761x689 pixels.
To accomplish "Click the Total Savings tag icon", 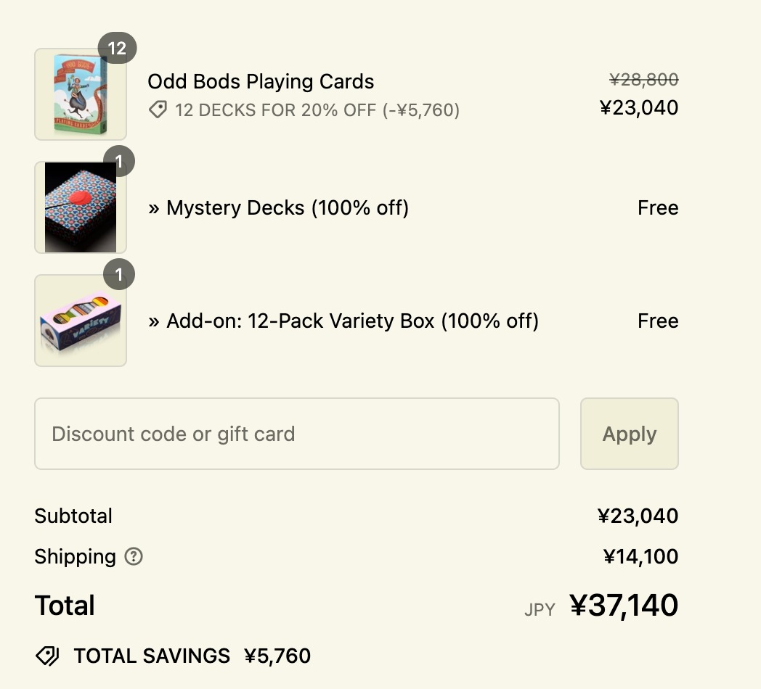I will click(x=47, y=656).
